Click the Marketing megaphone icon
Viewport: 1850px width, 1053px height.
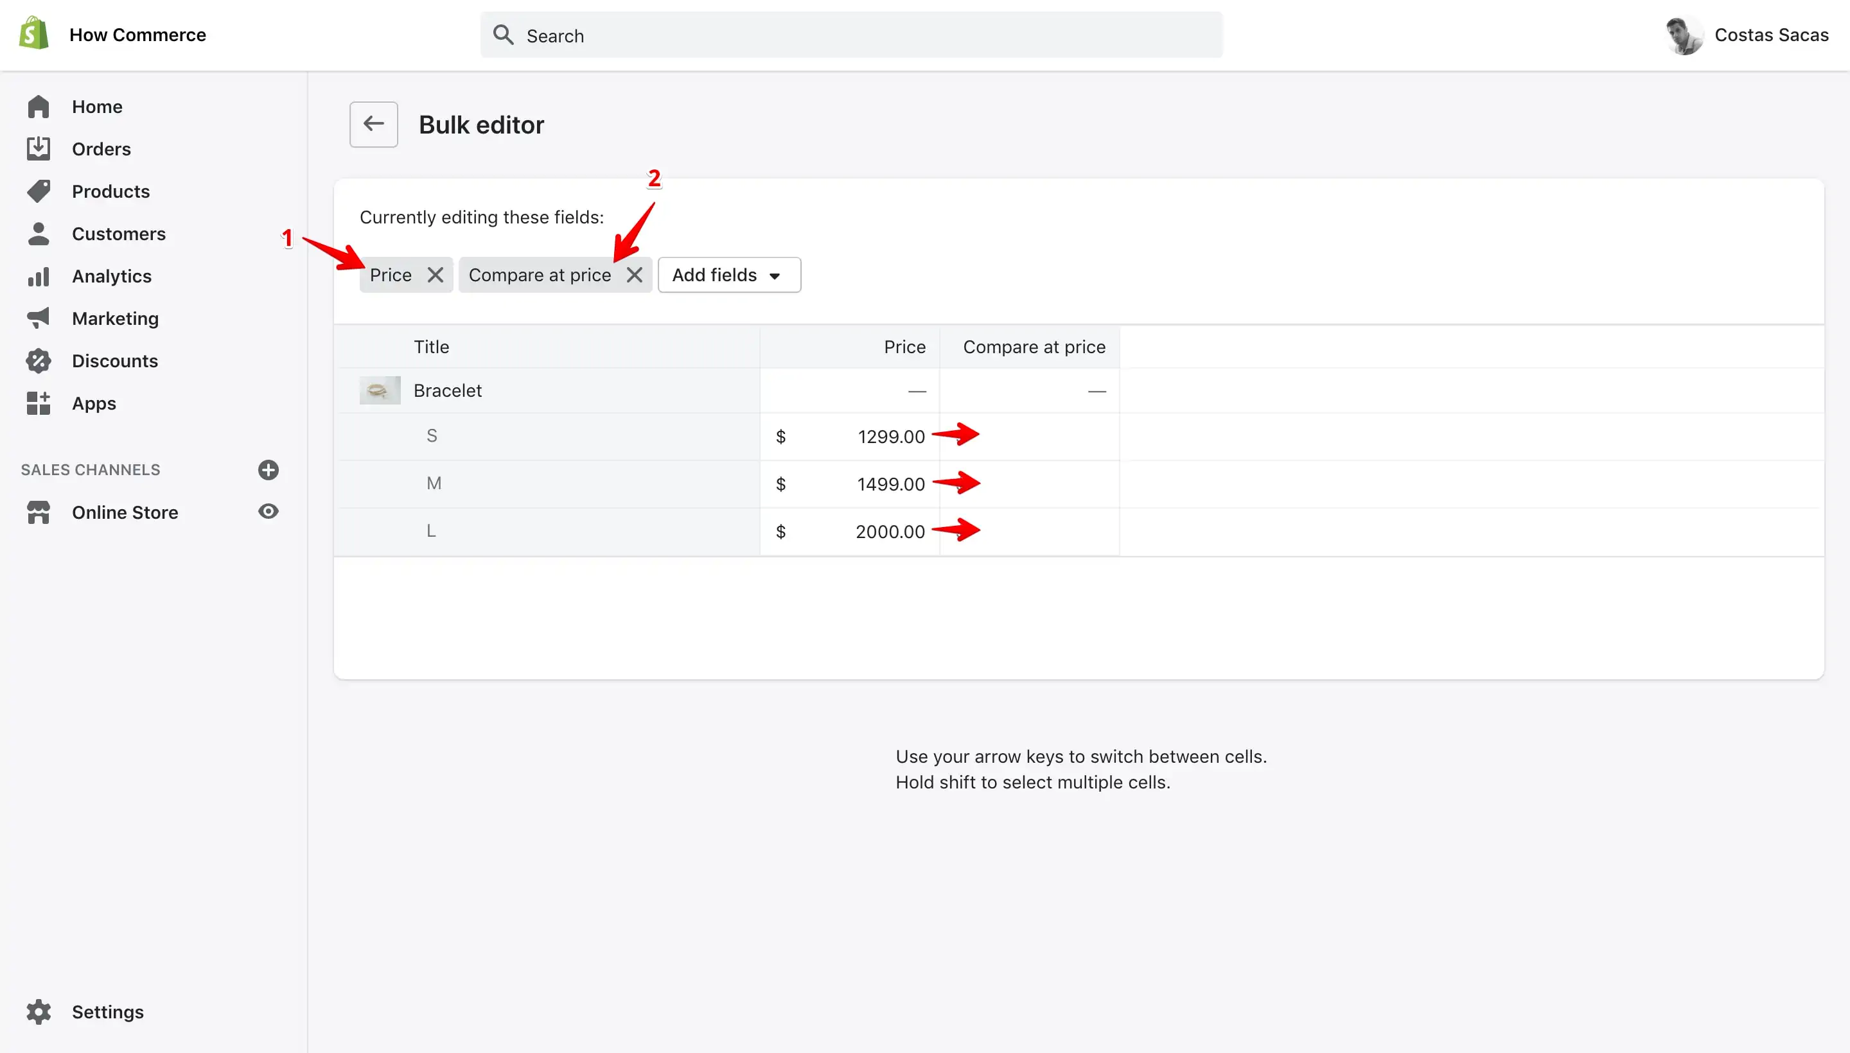click(39, 318)
